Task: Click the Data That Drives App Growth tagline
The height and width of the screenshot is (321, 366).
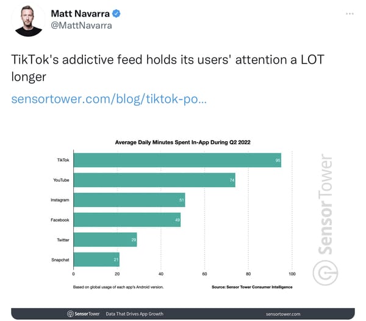Action: [x=134, y=314]
